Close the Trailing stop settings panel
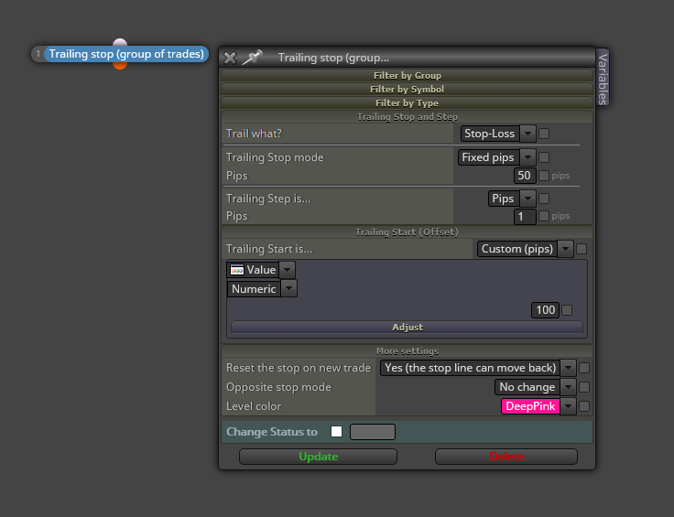Viewport: 674px width, 517px height. 230,58
